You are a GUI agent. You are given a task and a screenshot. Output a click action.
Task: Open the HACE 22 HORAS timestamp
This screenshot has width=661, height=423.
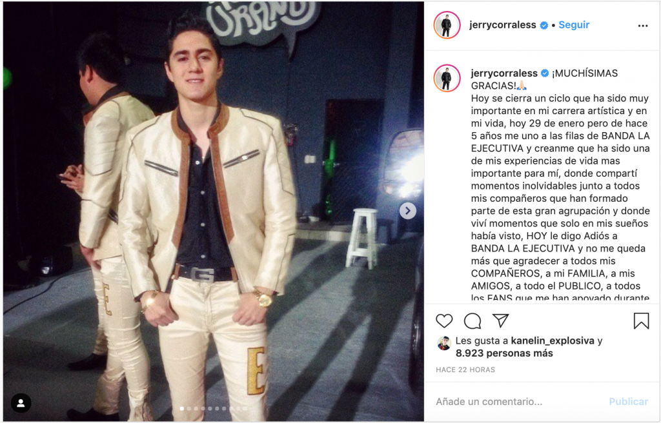pos(465,369)
